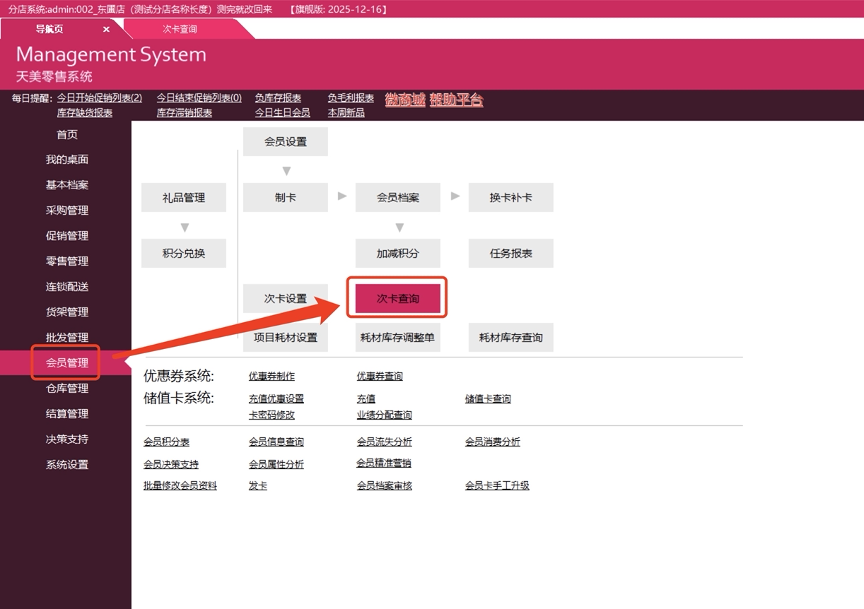
Task: Open the 会员设置 module
Action: point(286,142)
